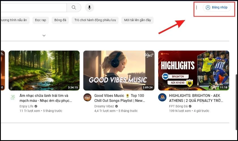Click the 11:18 duration badge

pyautogui.click(x=224, y=87)
